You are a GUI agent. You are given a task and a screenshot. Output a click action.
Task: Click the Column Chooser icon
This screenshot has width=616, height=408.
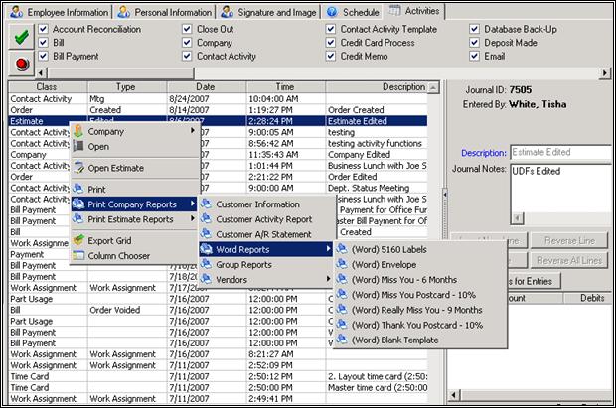pyautogui.click(x=78, y=256)
